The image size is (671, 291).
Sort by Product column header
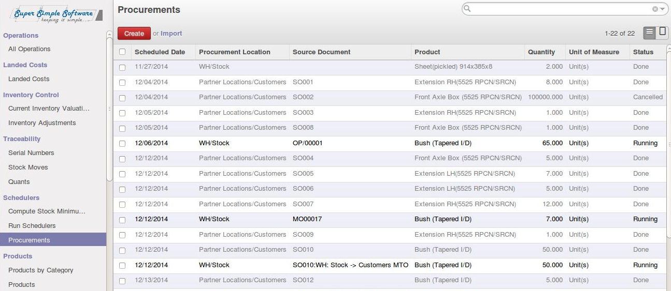pos(427,52)
